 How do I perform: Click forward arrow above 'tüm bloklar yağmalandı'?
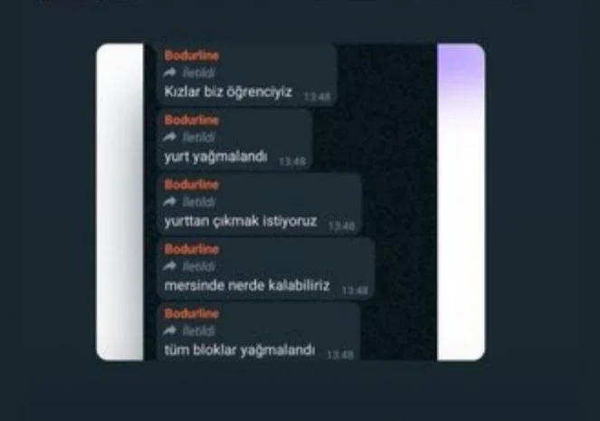(x=170, y=330)
